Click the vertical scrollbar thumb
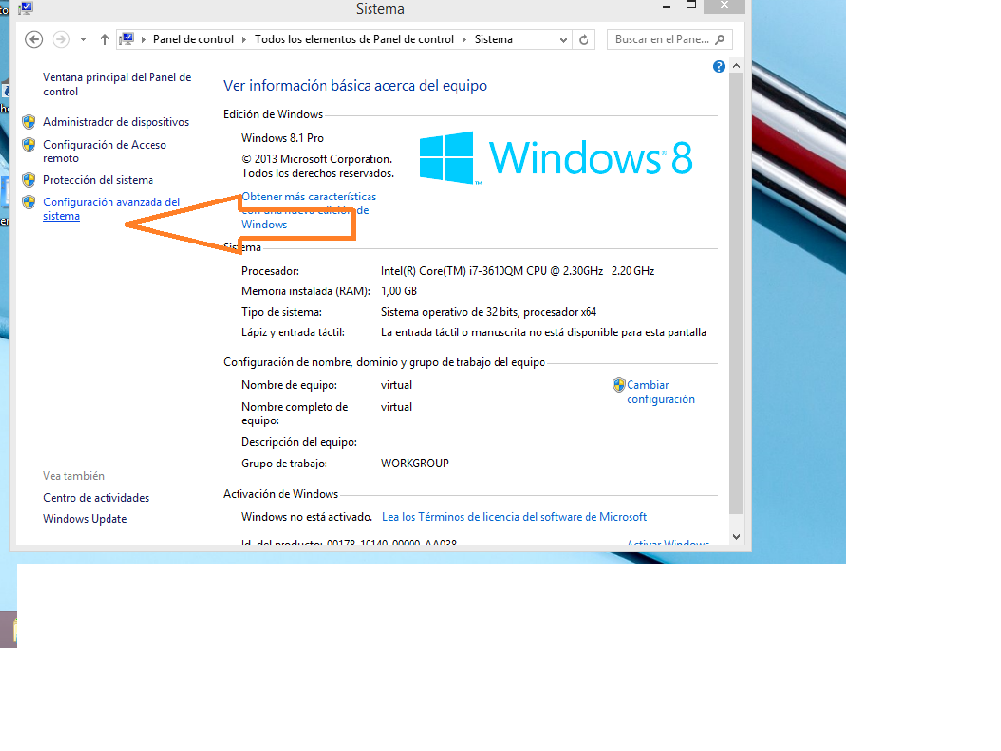 tap(736, 293)
